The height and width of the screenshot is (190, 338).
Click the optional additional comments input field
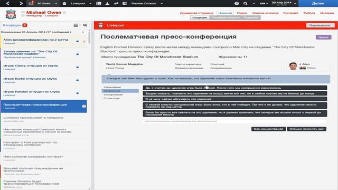(234, 121)
